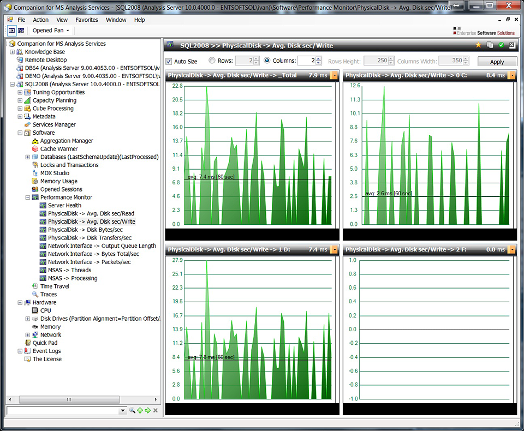Click the tree's horizontal scrollbar thumb
524x431 pixels.
pyautogui.click(x=69, y=399)
